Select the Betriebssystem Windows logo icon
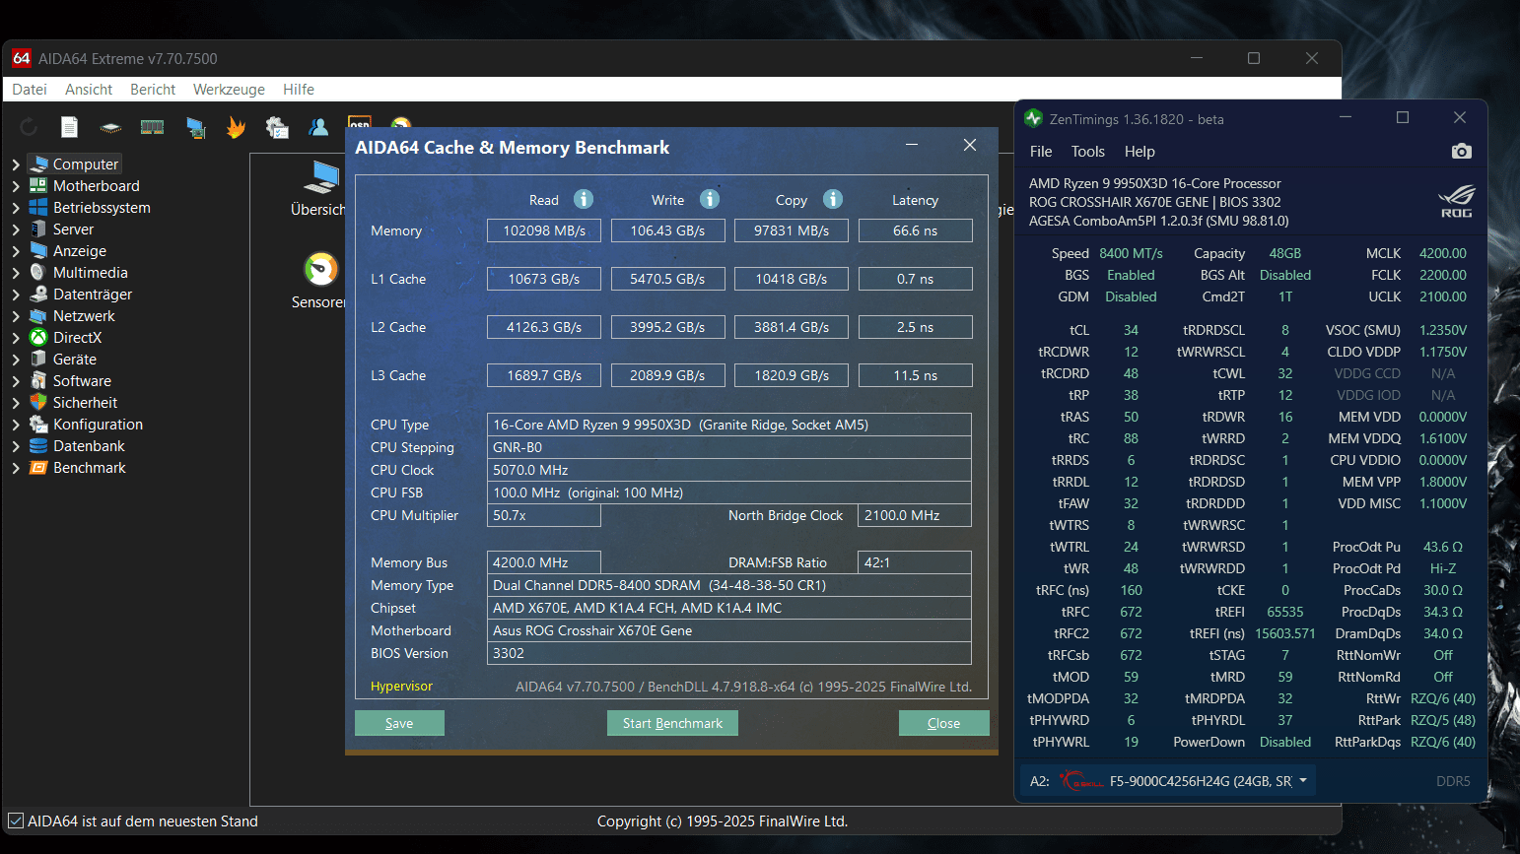Viewport: 1520px width, 854px height. [x=38, y=207]
